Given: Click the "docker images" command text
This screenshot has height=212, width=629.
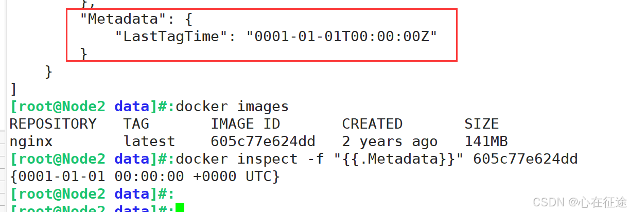Looking at the screenshot, I should 232,107.
